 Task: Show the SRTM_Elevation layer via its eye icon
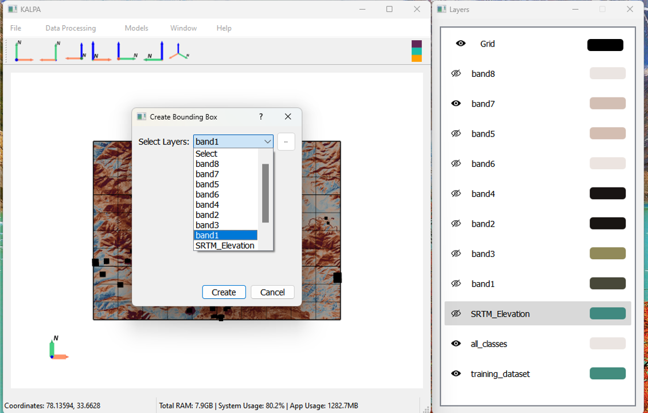456,314
